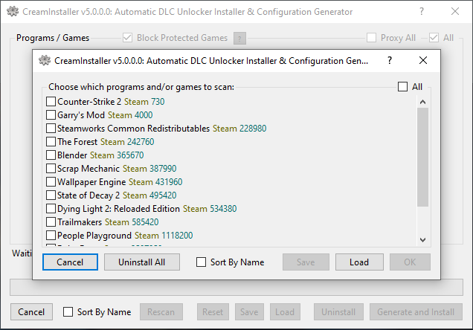The image size is (473, 330).
Task: Click the main window question mark help button
Action: (x=422, y=11)
